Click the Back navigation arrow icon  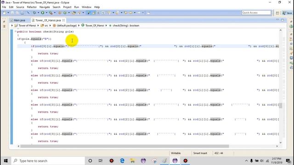pos(131,13)
